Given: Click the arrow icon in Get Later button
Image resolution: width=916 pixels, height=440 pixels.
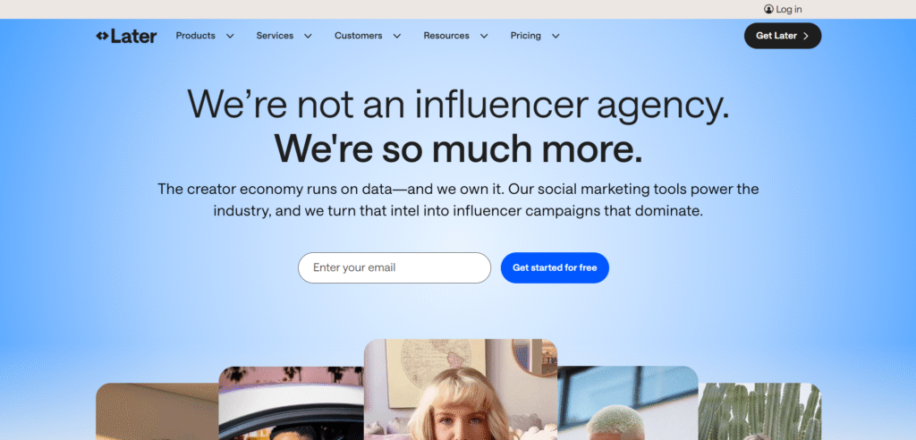Looking at the screenshot, I should click(806, 36).
